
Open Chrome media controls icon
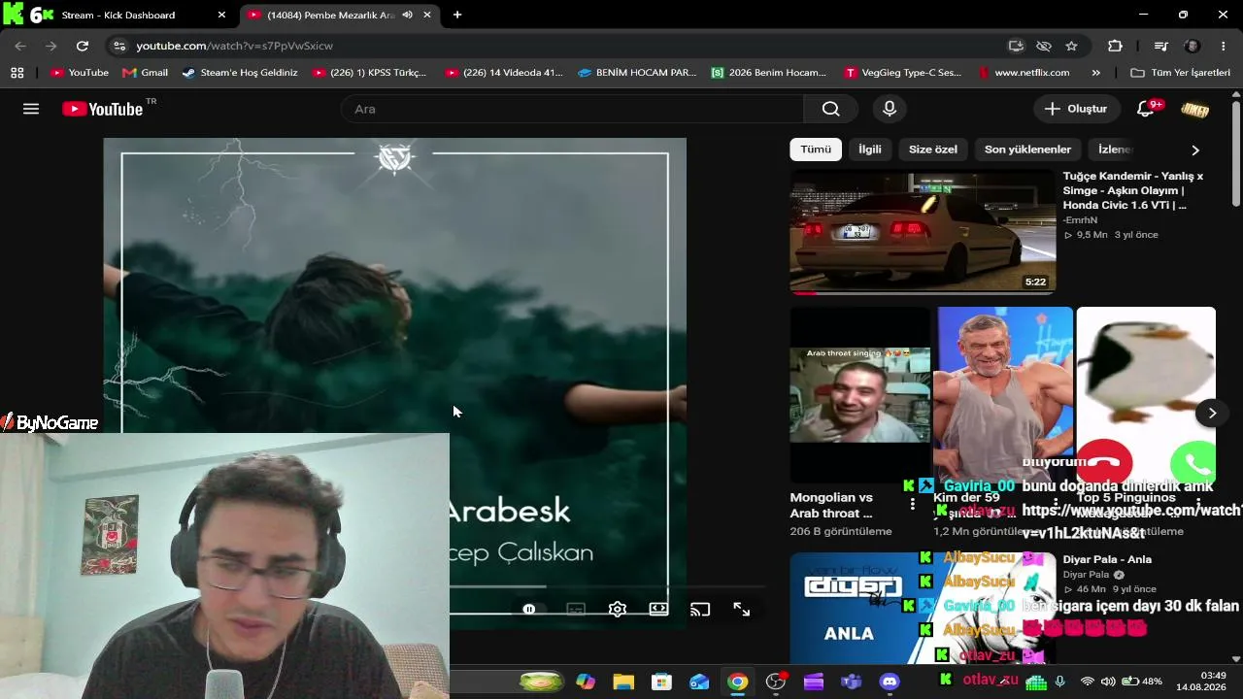point(1160,46)
